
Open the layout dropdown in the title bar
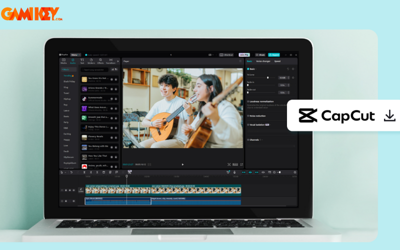pos(210,55)
